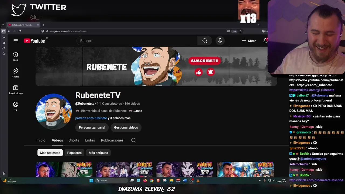Open Inicio in YouTube sidebar

point(16,56)
